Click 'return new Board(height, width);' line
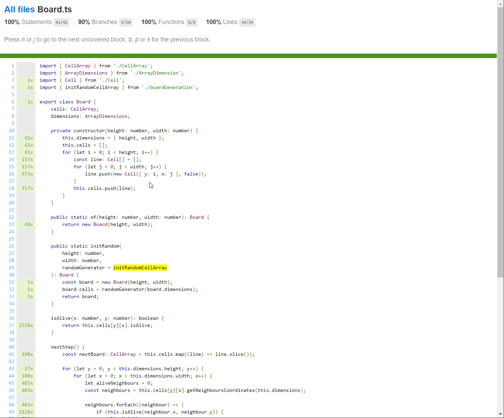The height and width of the screenshot is (418, 504). 107,224
